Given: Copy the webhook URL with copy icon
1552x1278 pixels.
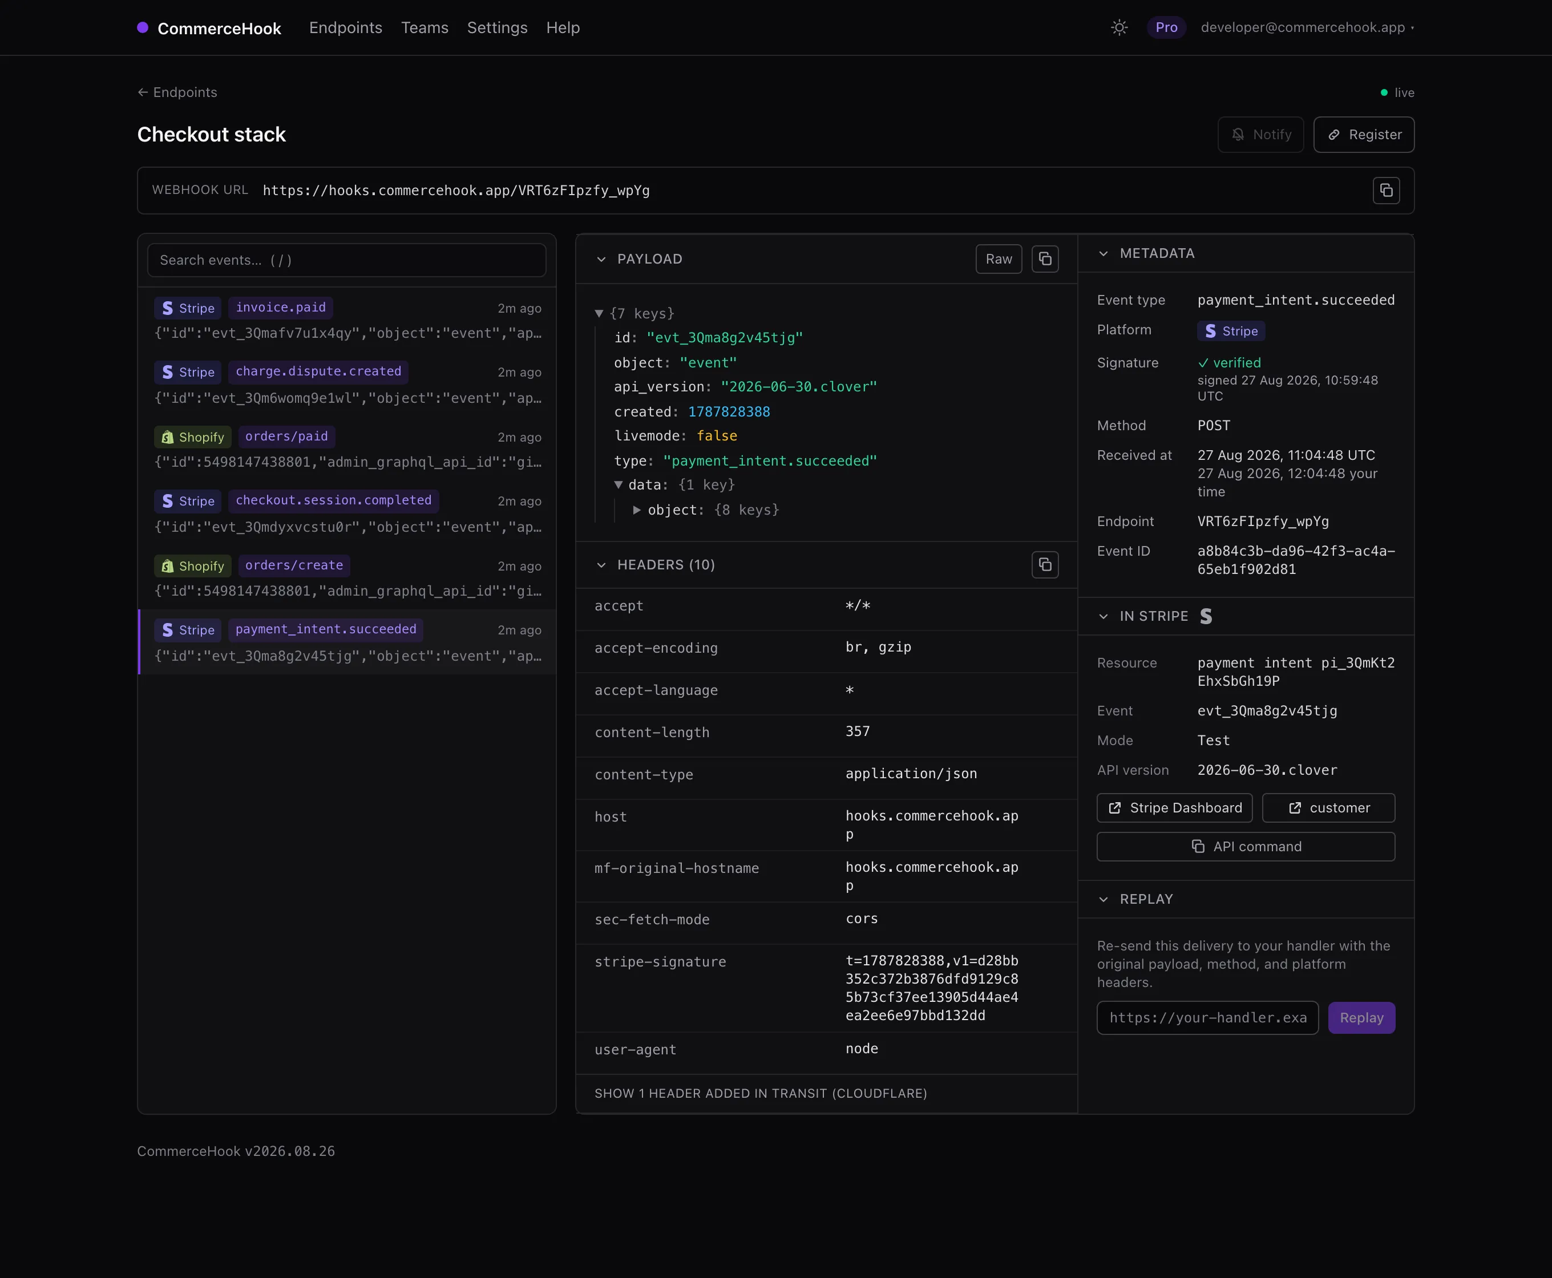Looking at the screenshot, I should [x=1387, y=191].
